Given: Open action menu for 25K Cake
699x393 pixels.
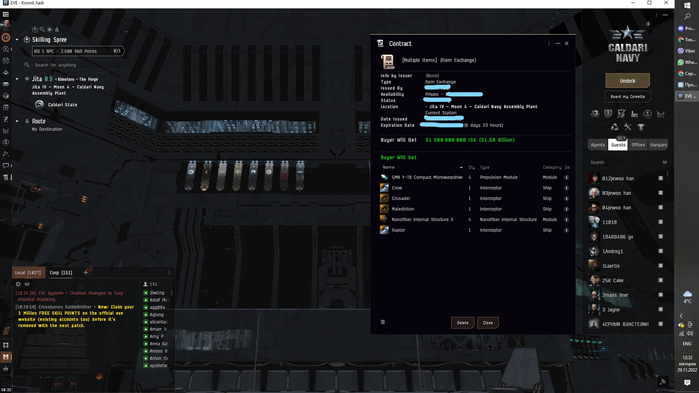Looking at the screenshot, I should [661, 280].
